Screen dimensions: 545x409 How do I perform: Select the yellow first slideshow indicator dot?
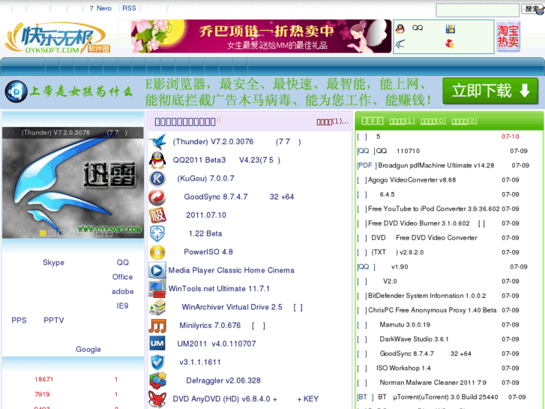pyautogui.click(x=43, y=233)
